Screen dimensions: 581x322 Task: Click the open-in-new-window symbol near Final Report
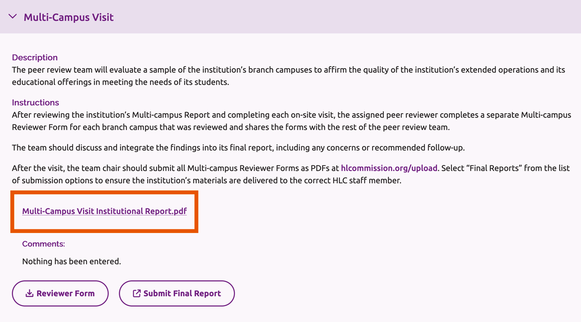137,293
